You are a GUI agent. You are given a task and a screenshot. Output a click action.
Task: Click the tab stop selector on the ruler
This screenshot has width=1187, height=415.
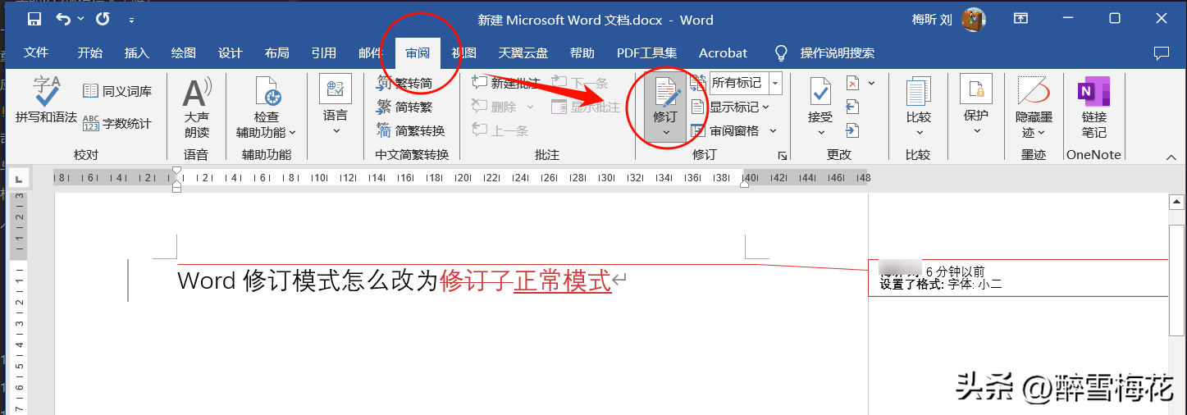coord(17,178)
